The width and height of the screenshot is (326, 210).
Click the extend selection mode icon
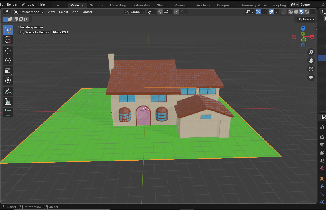pos(10,19)
